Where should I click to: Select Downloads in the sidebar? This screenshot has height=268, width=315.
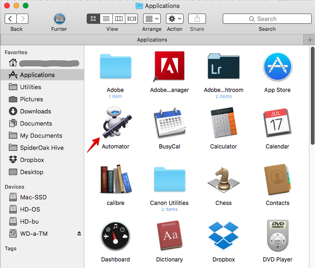[35, 111]
